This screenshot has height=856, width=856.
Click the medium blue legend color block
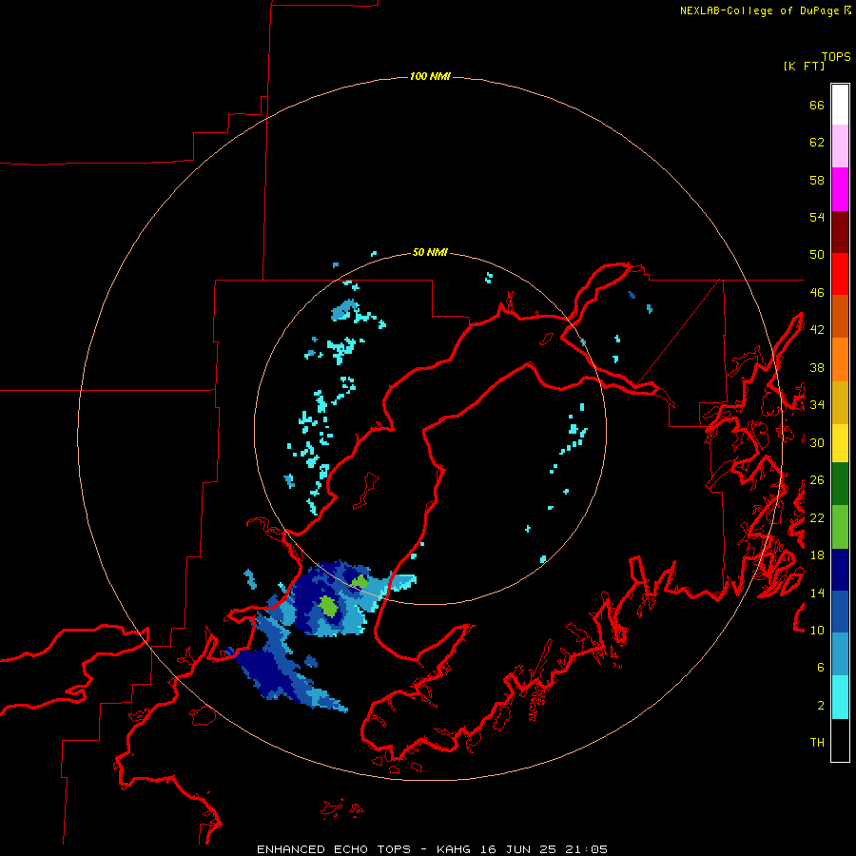tap(840, 612)
